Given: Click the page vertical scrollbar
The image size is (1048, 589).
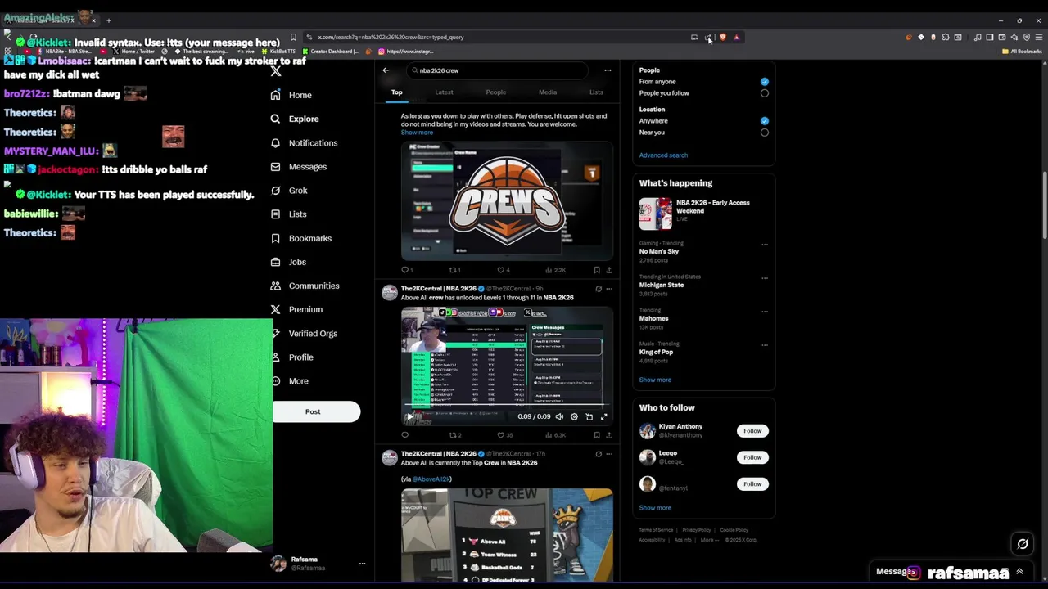Looking at the screenshot, I should 1044,205.
